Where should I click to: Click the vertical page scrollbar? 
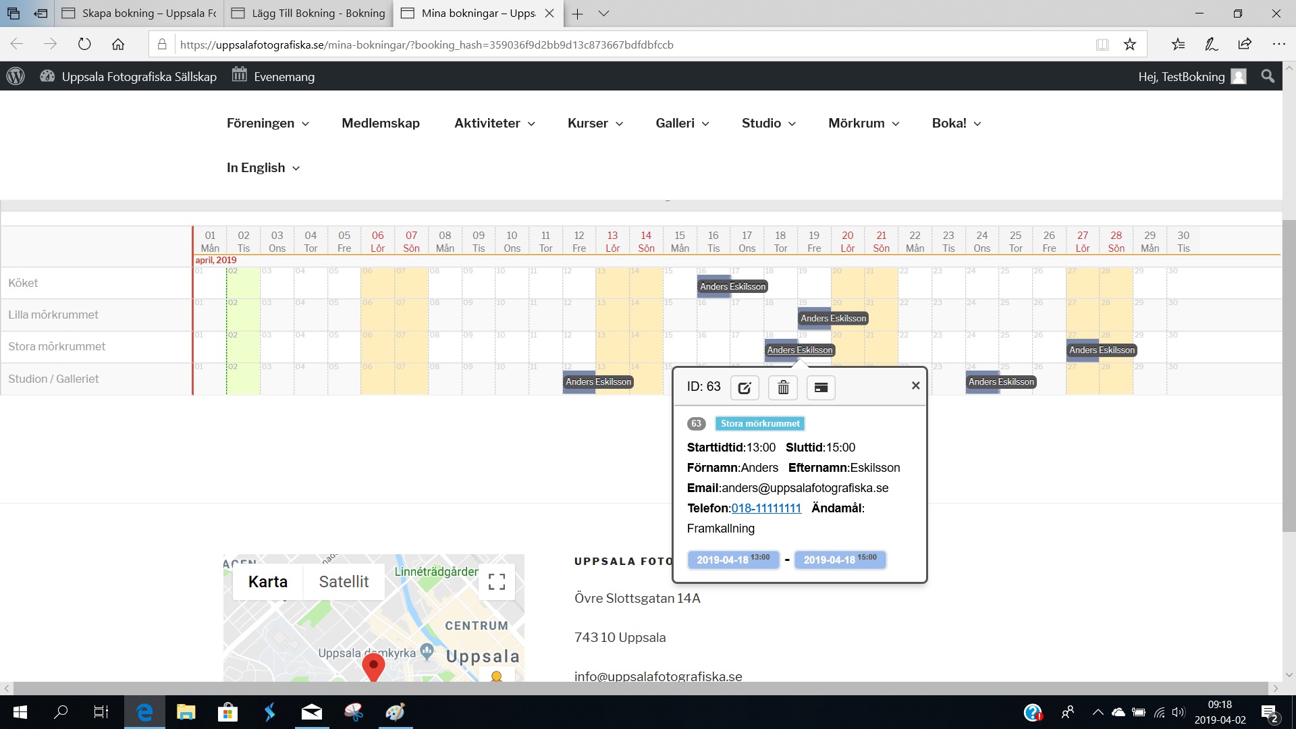1289,375
